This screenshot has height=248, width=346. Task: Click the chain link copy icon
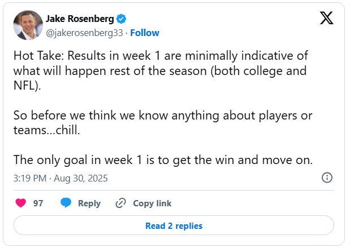click(120, 203)
